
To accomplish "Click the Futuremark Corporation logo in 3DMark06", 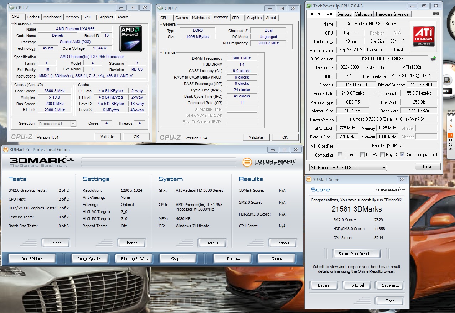I will [x=269, y=162].
